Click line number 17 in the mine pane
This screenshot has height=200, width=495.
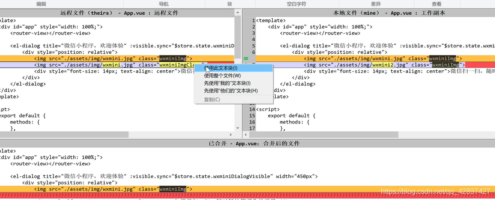pyautogui.click(x=252, y=128)
